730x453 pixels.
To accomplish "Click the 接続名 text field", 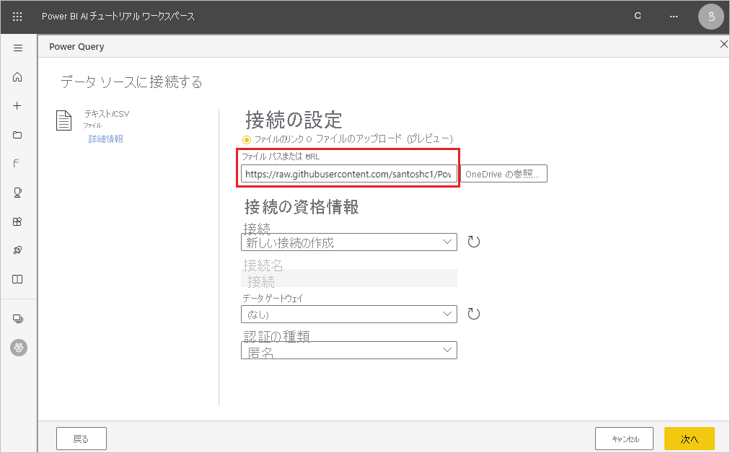I will click(348, 278).
